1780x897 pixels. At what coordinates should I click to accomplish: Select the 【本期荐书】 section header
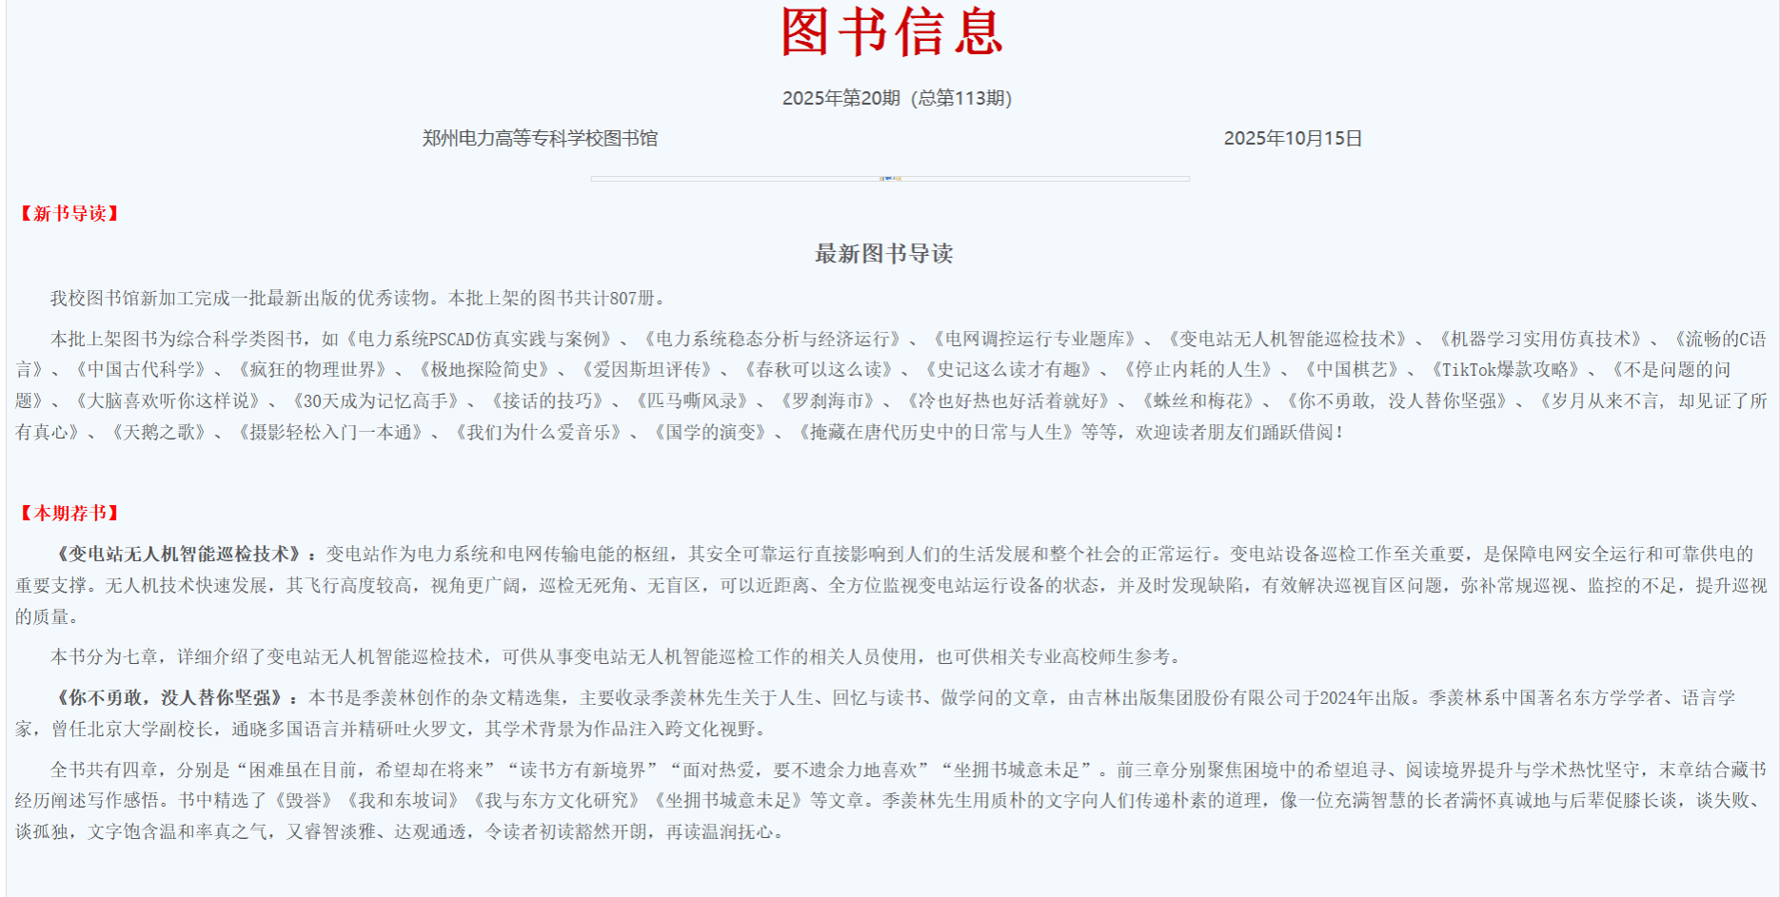(x=69, y=513)
